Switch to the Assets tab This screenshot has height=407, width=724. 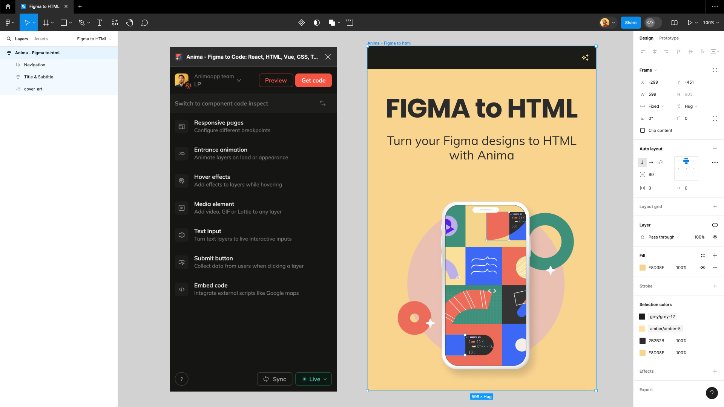tap(41, 39)
